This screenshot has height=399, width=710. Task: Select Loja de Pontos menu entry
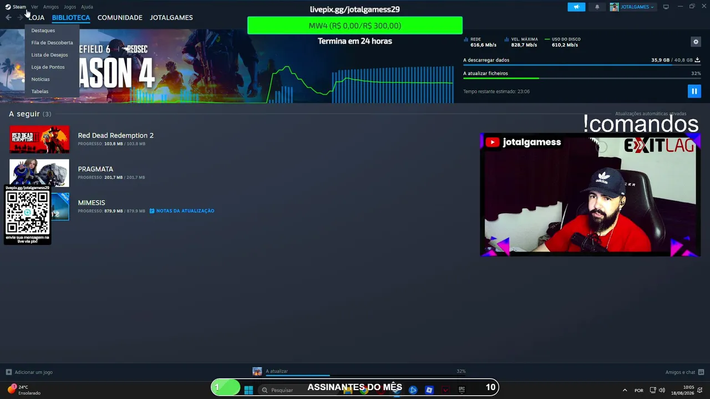point(48,67)
